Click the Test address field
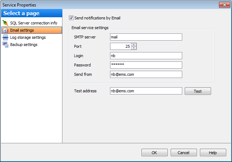The image size is (232, 162). [146, 91]
